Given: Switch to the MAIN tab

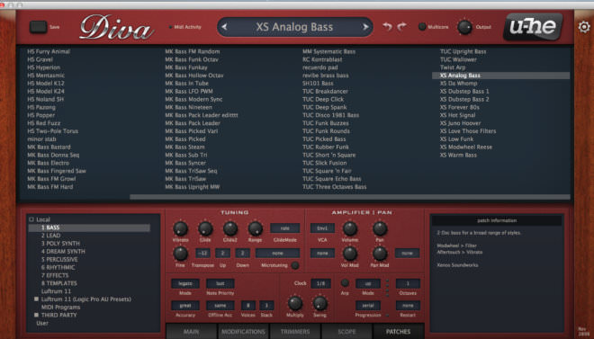Looking at the screenshot, I should pos(192,332).
